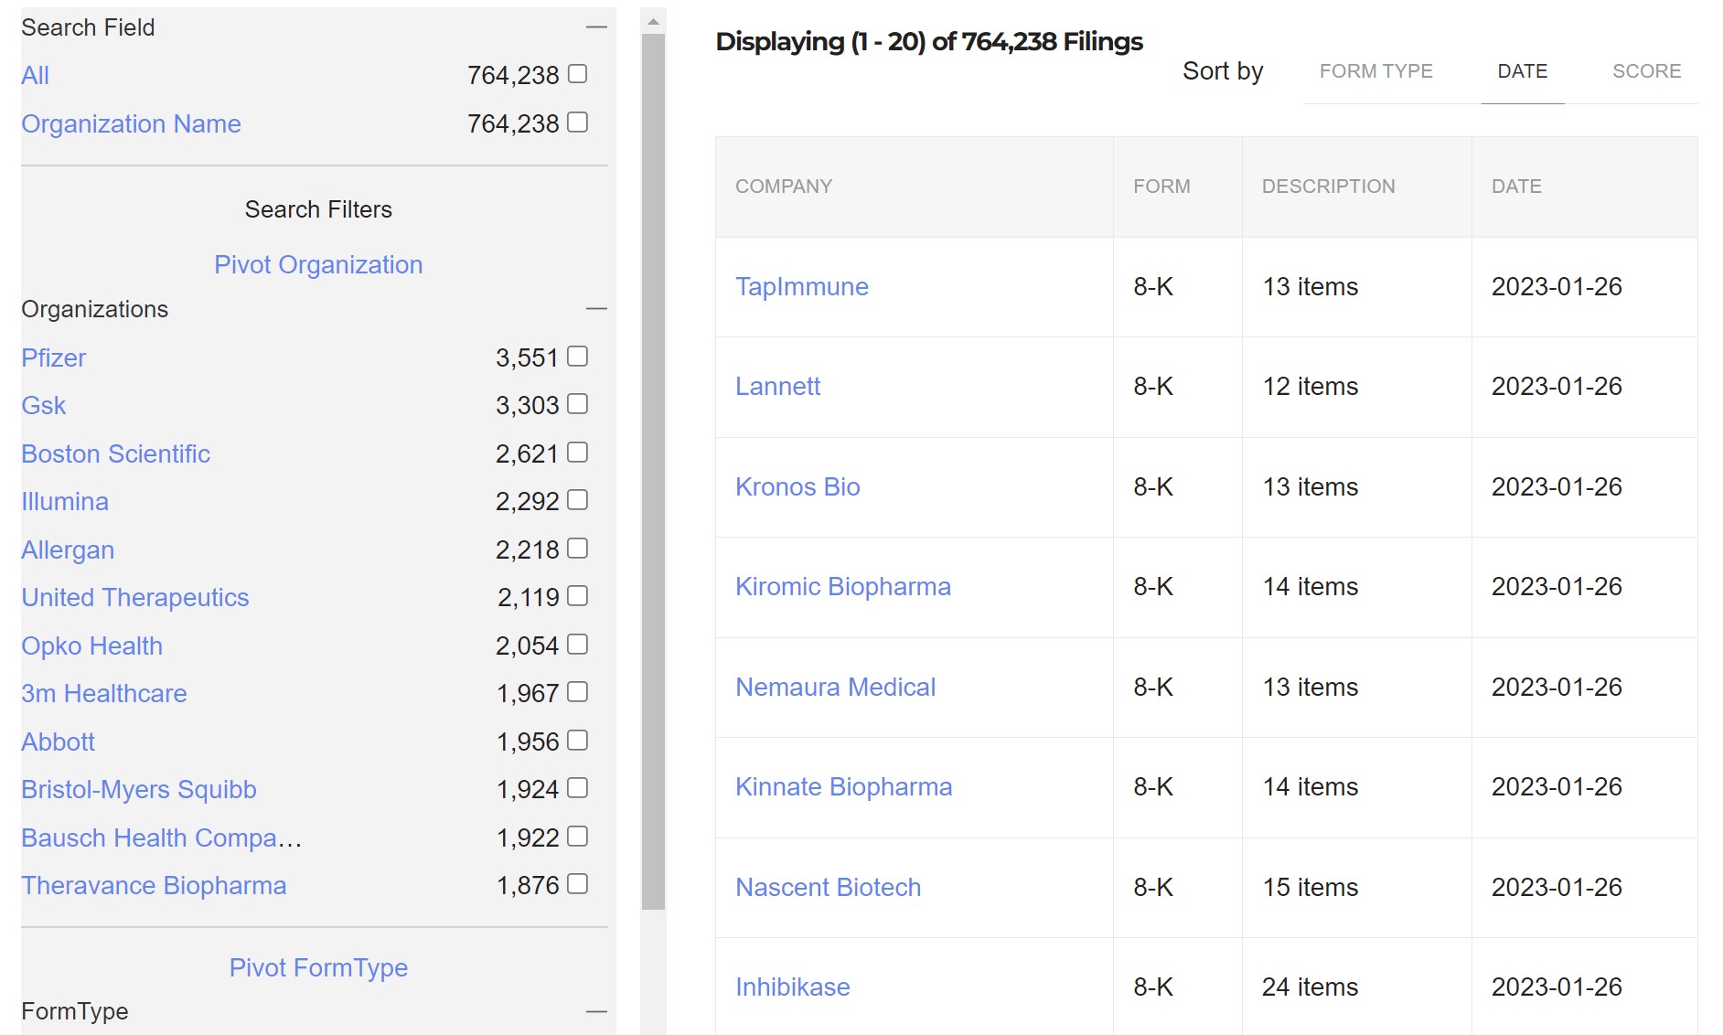Open the Nascent Biotech filing
Screen dimensions: 1723x1035
click(828, 887)
